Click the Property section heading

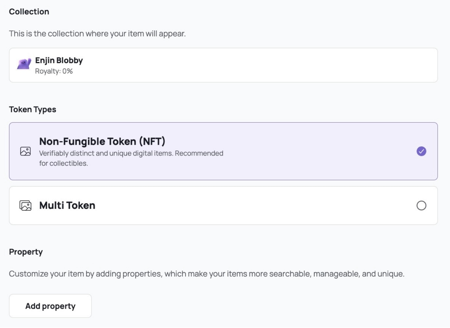(26, 252)
